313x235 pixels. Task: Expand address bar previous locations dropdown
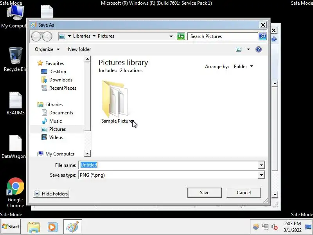[171, 36]
